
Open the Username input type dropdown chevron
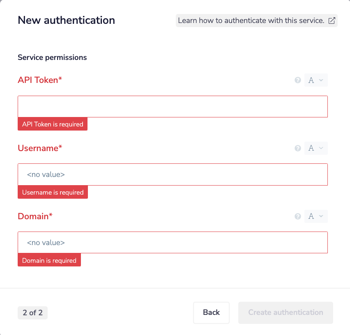pos(320,148)
